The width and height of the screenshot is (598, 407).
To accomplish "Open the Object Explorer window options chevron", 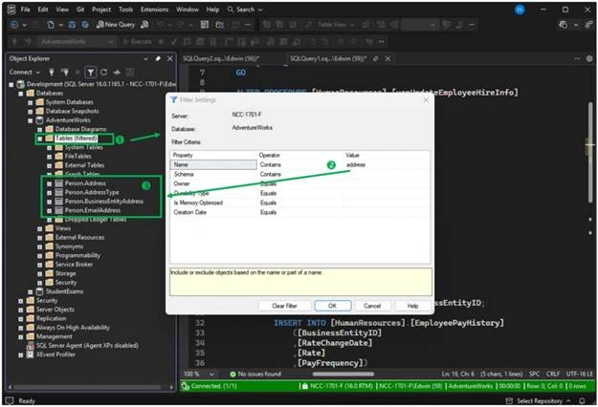I will 145,58.
